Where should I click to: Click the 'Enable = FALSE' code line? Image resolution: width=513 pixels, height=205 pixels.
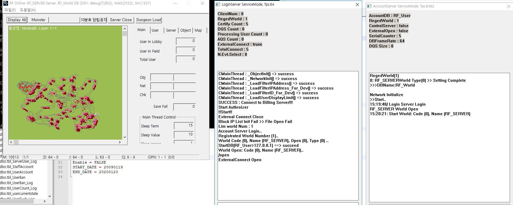(89, 162)
